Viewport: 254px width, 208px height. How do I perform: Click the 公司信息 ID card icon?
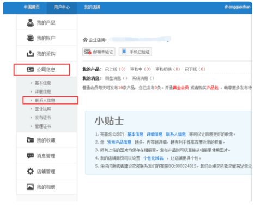click(x=30, y=69)
